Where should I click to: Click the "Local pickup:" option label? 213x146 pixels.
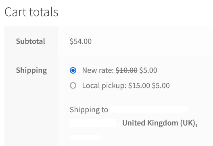(x=104, y=86)
